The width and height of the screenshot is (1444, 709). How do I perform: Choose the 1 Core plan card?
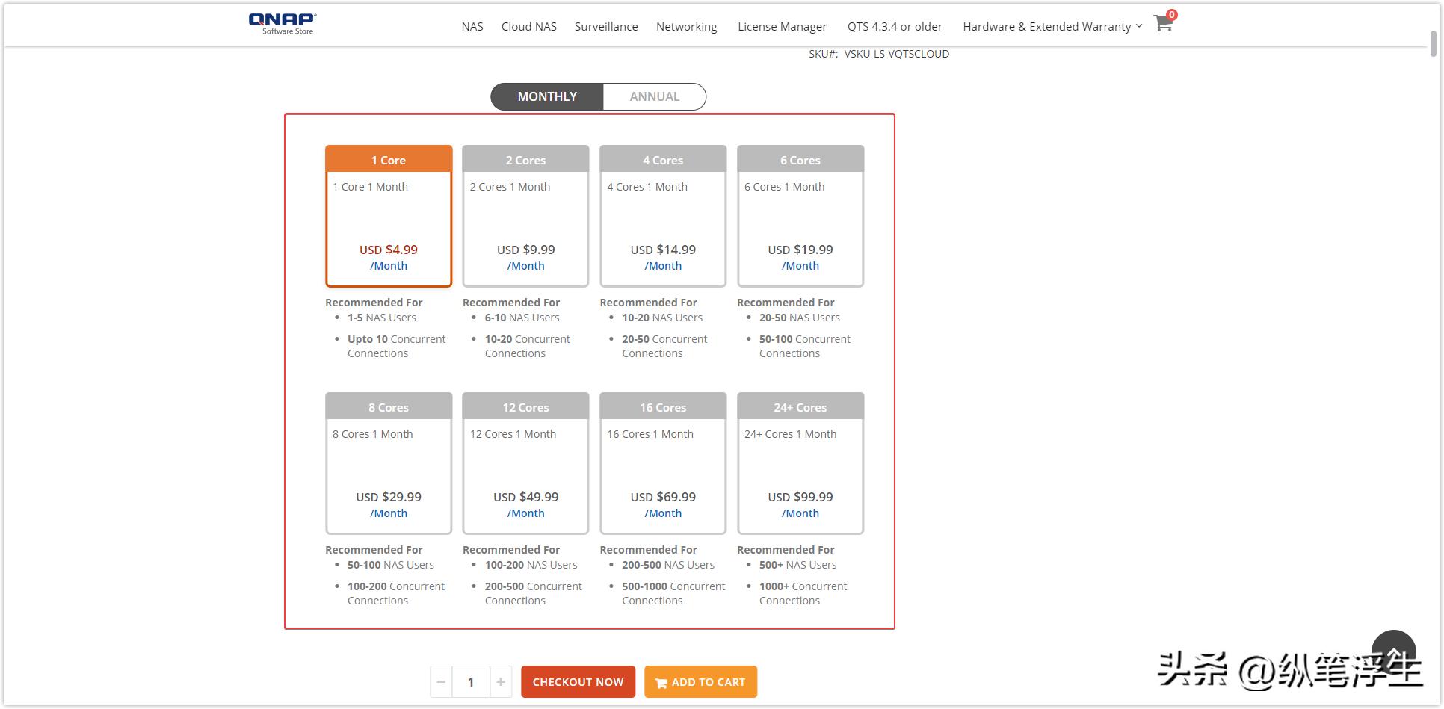(x=389, y=216)
